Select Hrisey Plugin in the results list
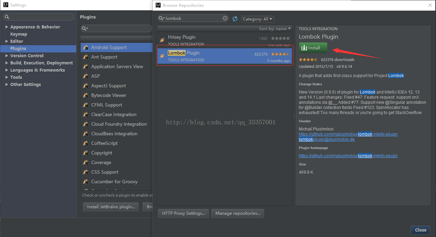Image resolution: width=436 pixels, height=237 pixels. [225, 40]
